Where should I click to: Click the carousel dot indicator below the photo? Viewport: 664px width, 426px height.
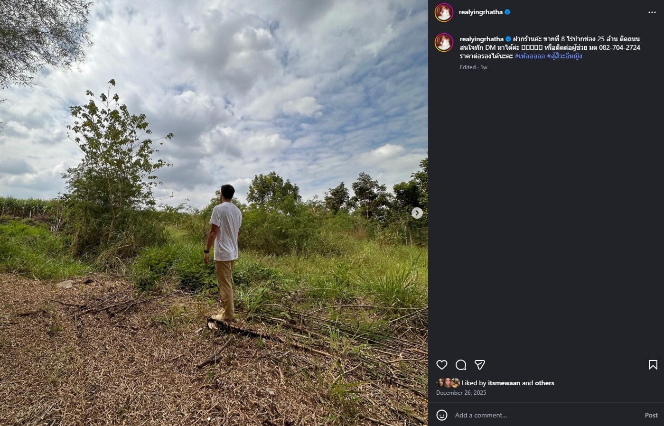pos(209,419)
